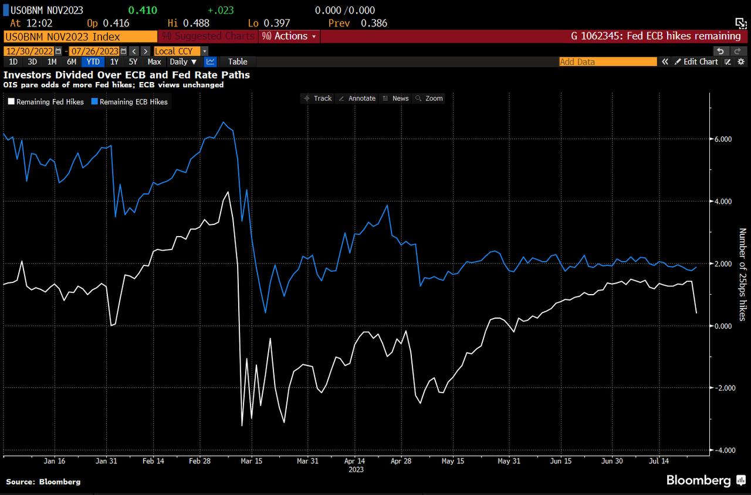Toggle Remaining Fed Hikes series
Screen dimensions: 751x495
(x=46, y=102)
